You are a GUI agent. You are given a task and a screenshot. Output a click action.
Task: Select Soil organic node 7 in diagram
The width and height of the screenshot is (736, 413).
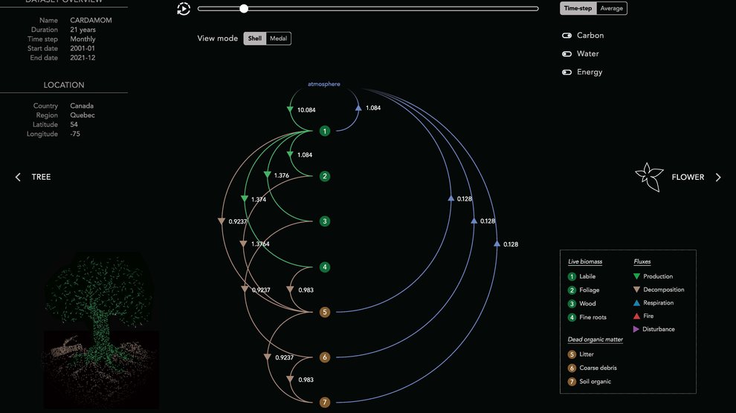tap(324, 403)
